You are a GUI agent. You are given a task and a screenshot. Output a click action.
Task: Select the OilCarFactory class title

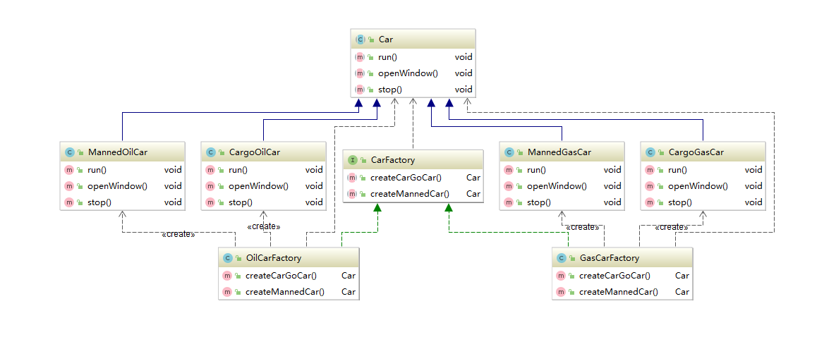[x=273, y=258]
